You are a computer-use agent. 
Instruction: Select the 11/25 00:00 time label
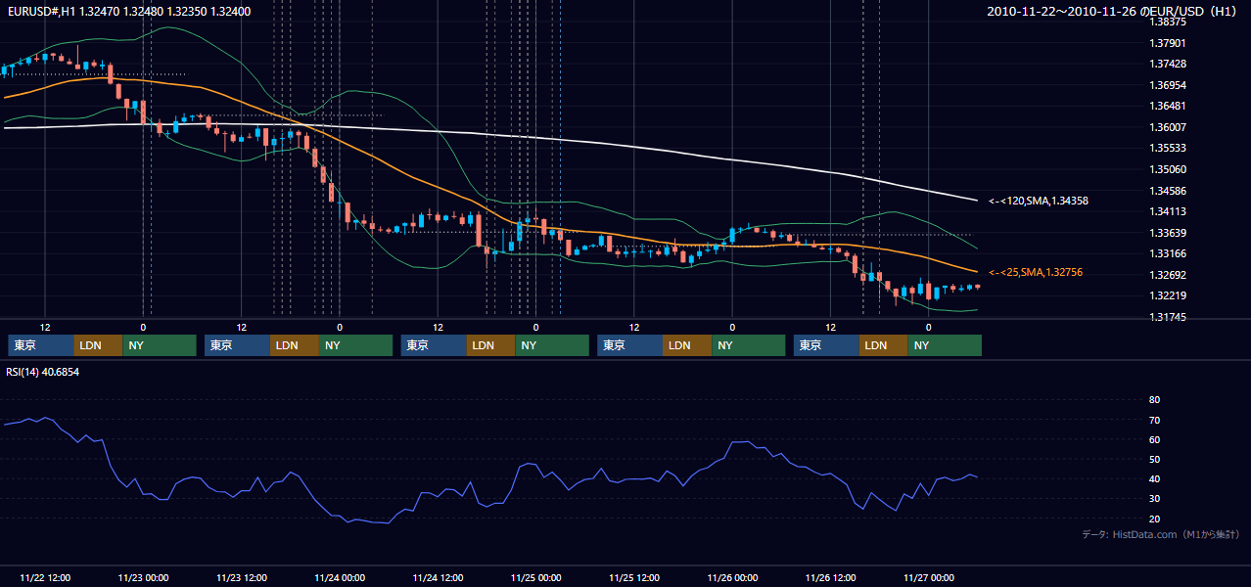coord(535,577)
